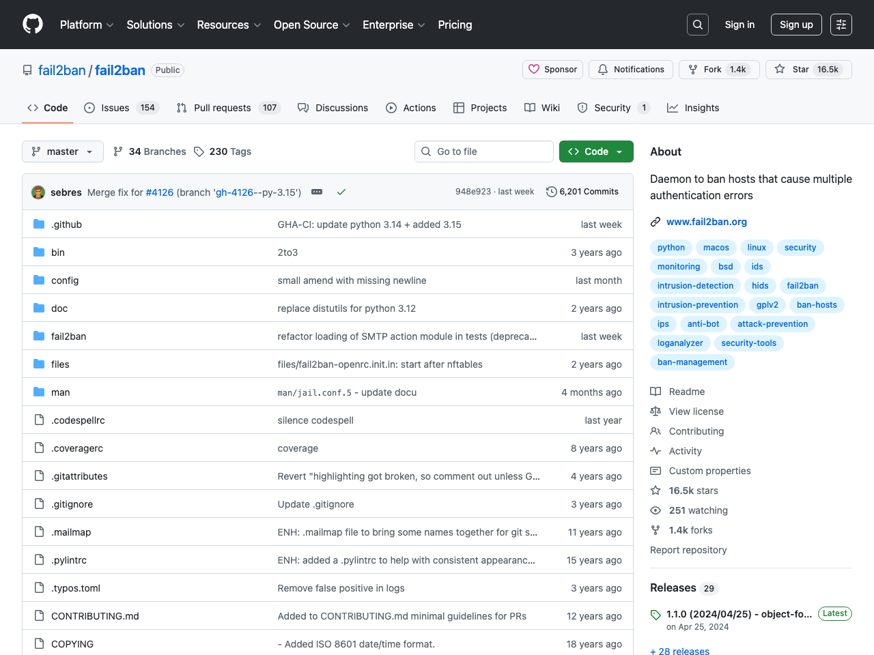Click the GitHub logo icon

click(x=33, y=25)
